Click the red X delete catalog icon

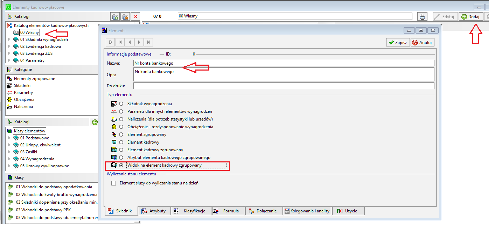[x=135, y=16]
